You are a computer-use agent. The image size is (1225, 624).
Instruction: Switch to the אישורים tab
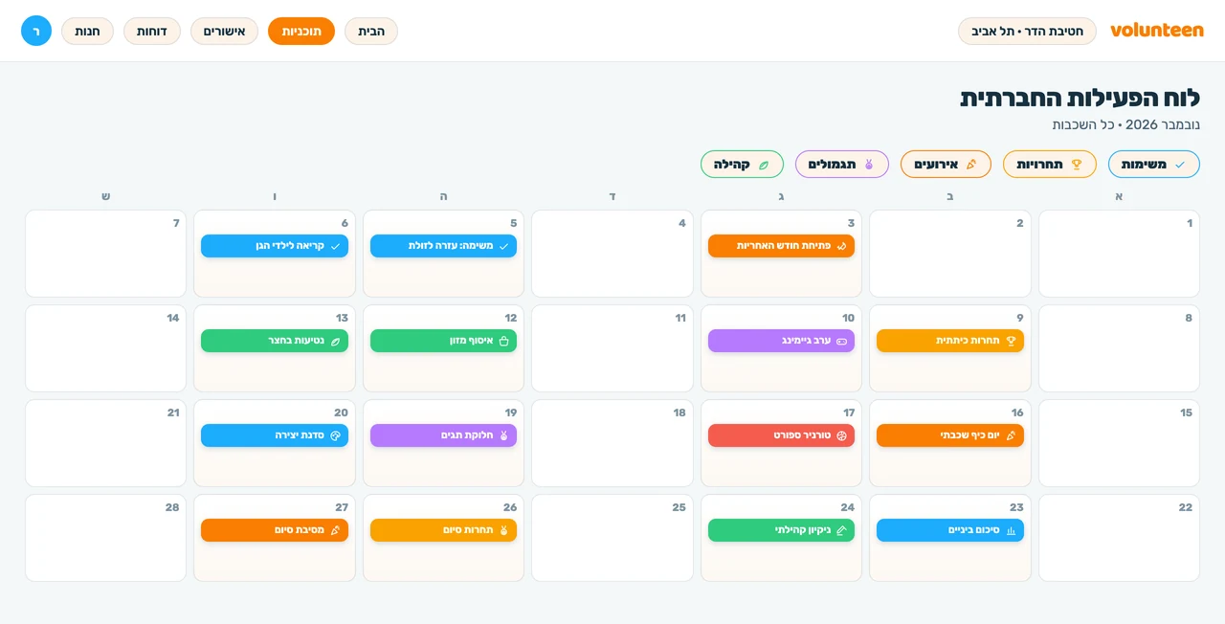click(224, 31)
